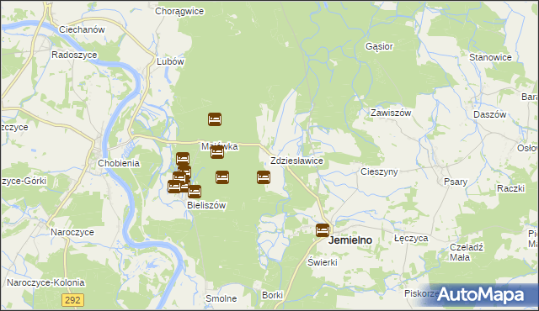Click the Psary label
Viewport: 539px width, 311px height.
click(456, 182)
